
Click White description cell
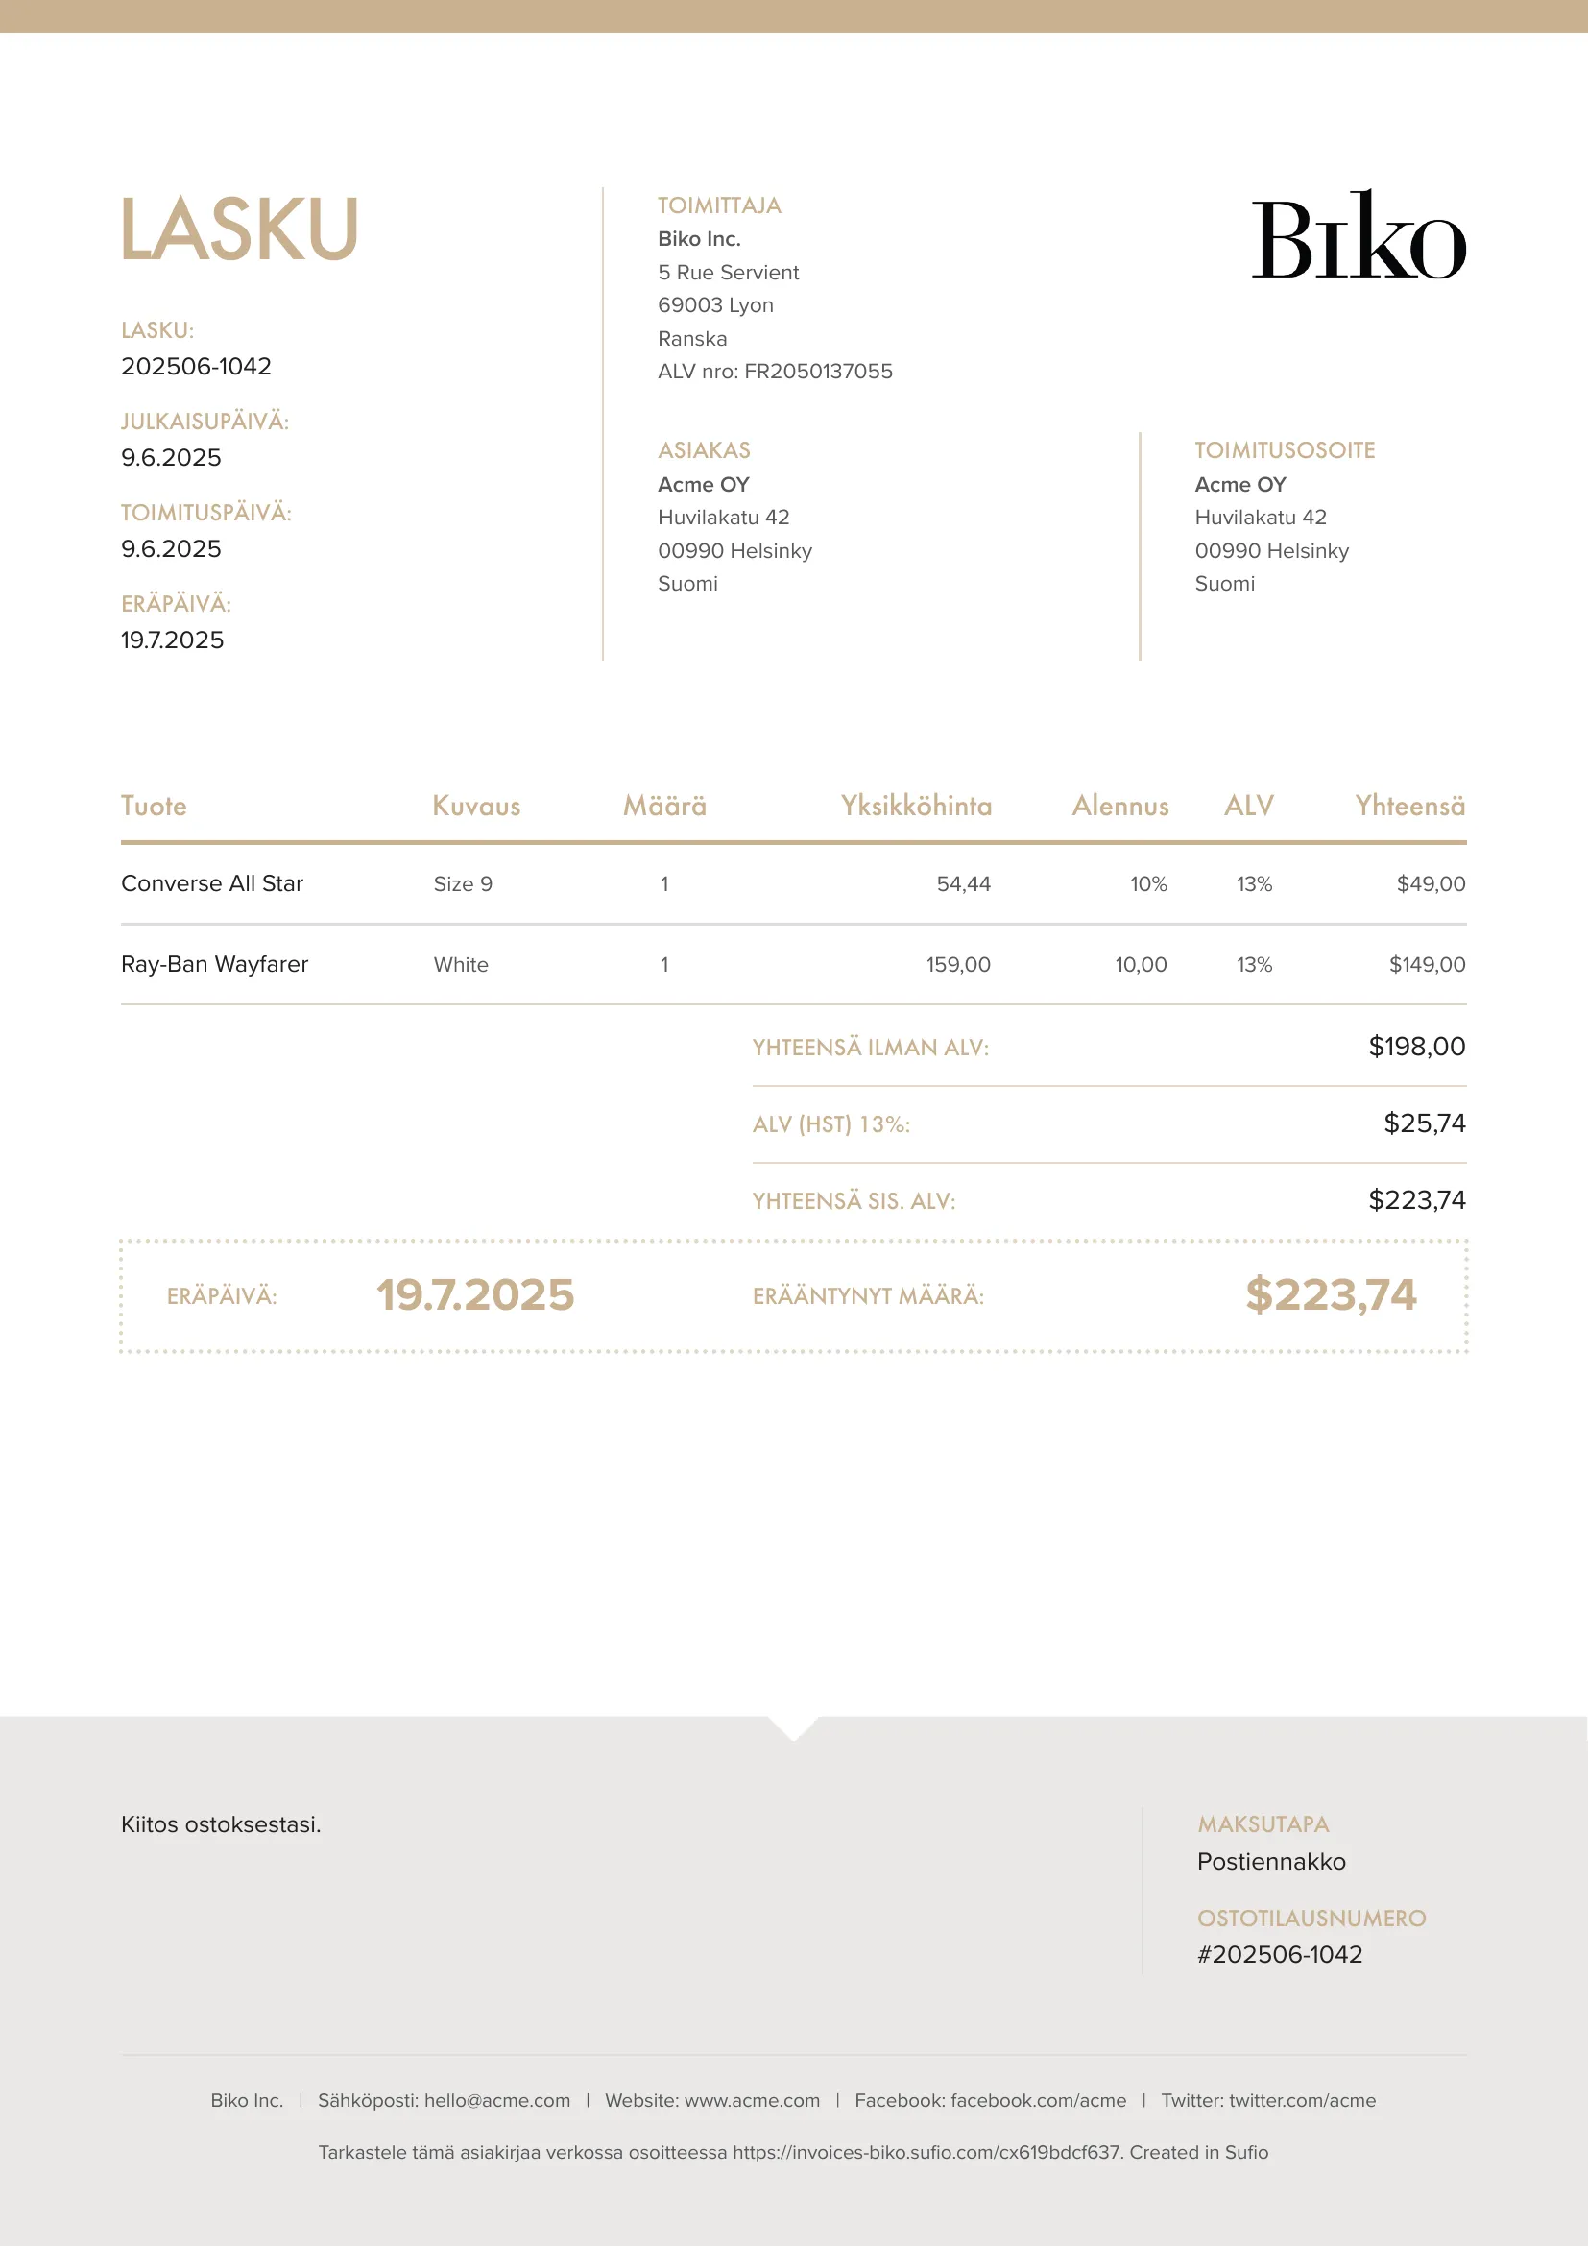[x=461, y=964]
